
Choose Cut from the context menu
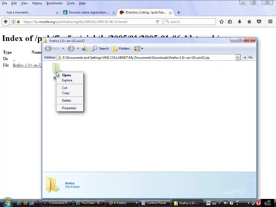coord(70,88)
